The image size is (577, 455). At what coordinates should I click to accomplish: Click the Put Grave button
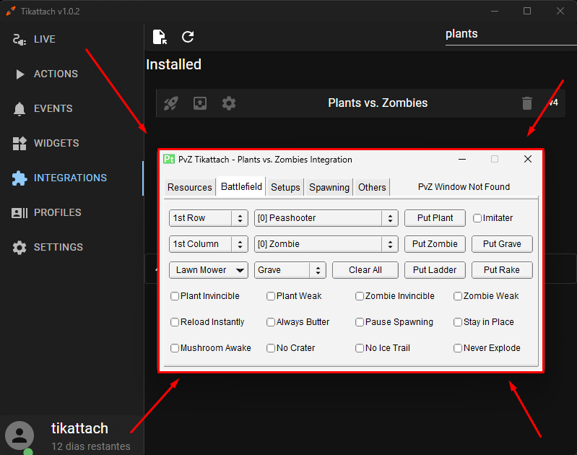coord(502,244)
